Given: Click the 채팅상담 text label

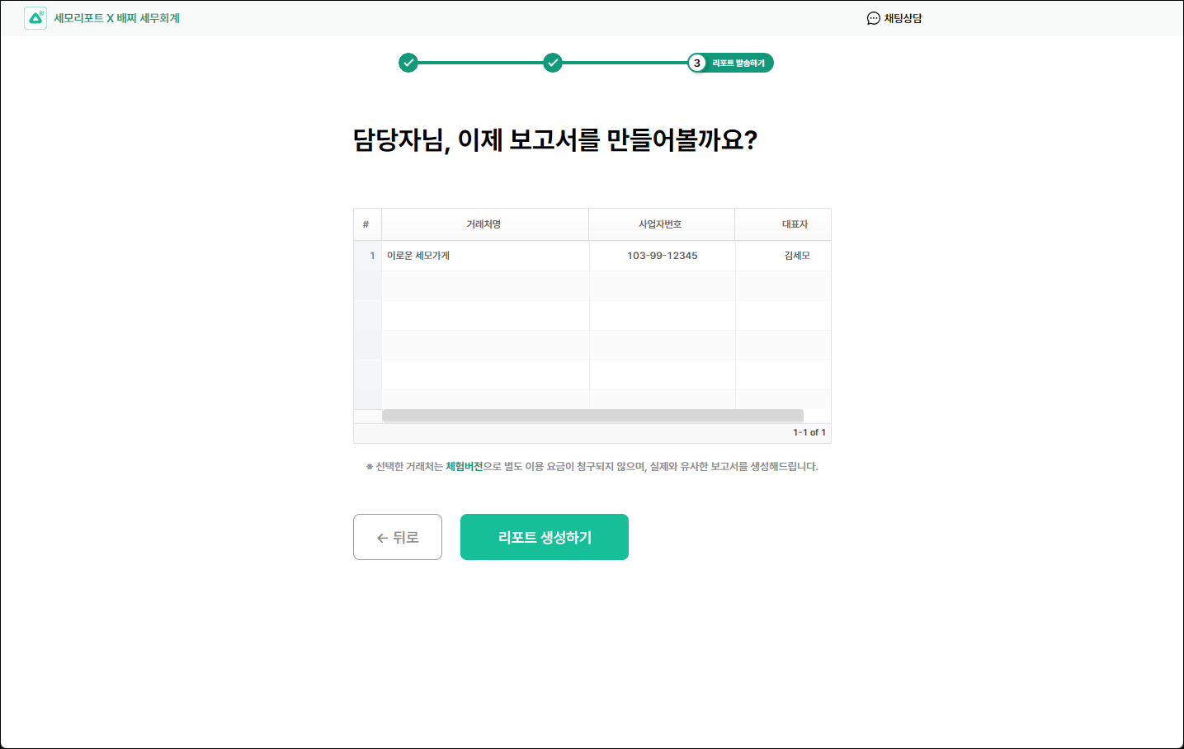Looking at the screenshot, I should click(x=903, y=18).
